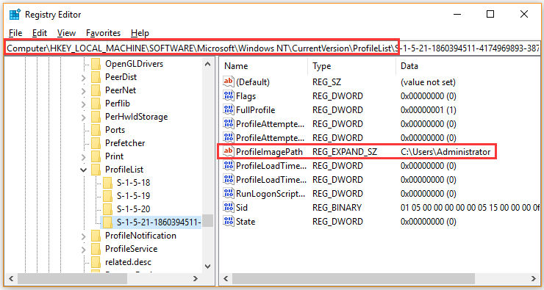This screenshot has height=290, width=544.
Task: Select the Print folder icon
Action: pyautogui.click(x=96, y=156)
